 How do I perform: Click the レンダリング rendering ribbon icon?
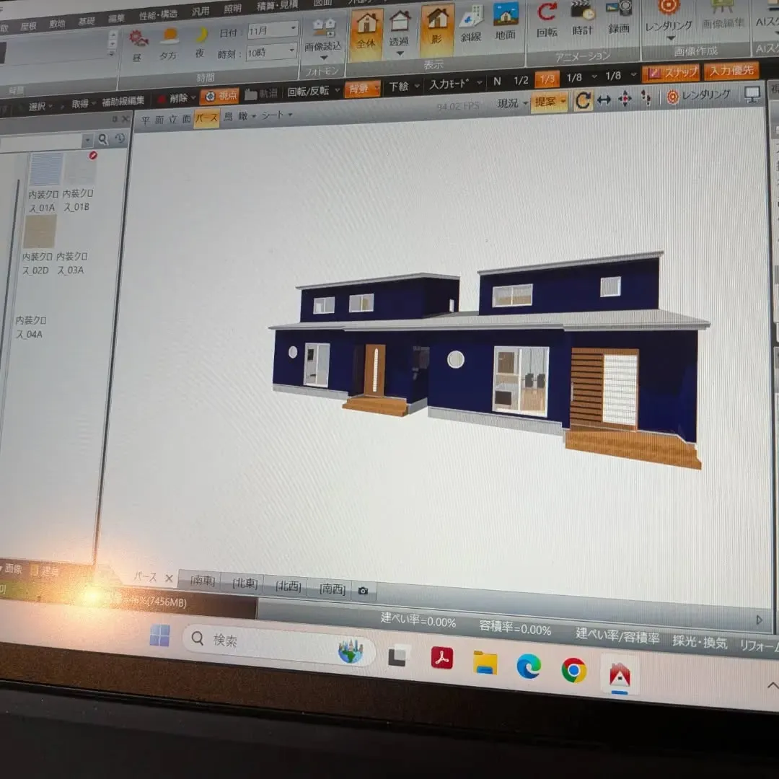click(669, 19)
